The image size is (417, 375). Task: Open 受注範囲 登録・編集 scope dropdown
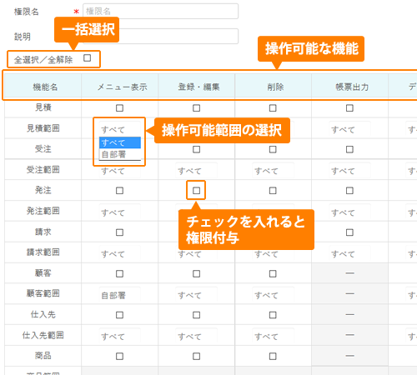coord(196,171)
